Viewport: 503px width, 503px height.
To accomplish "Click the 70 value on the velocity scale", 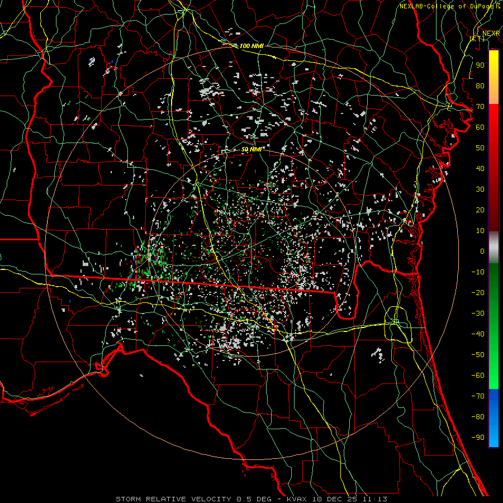I will pyautogui.click(x=480, y=107).
